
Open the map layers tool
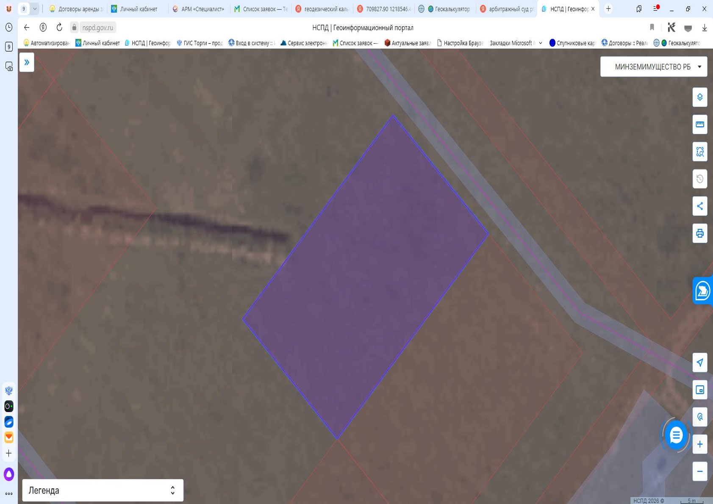[x=700, y=97]
